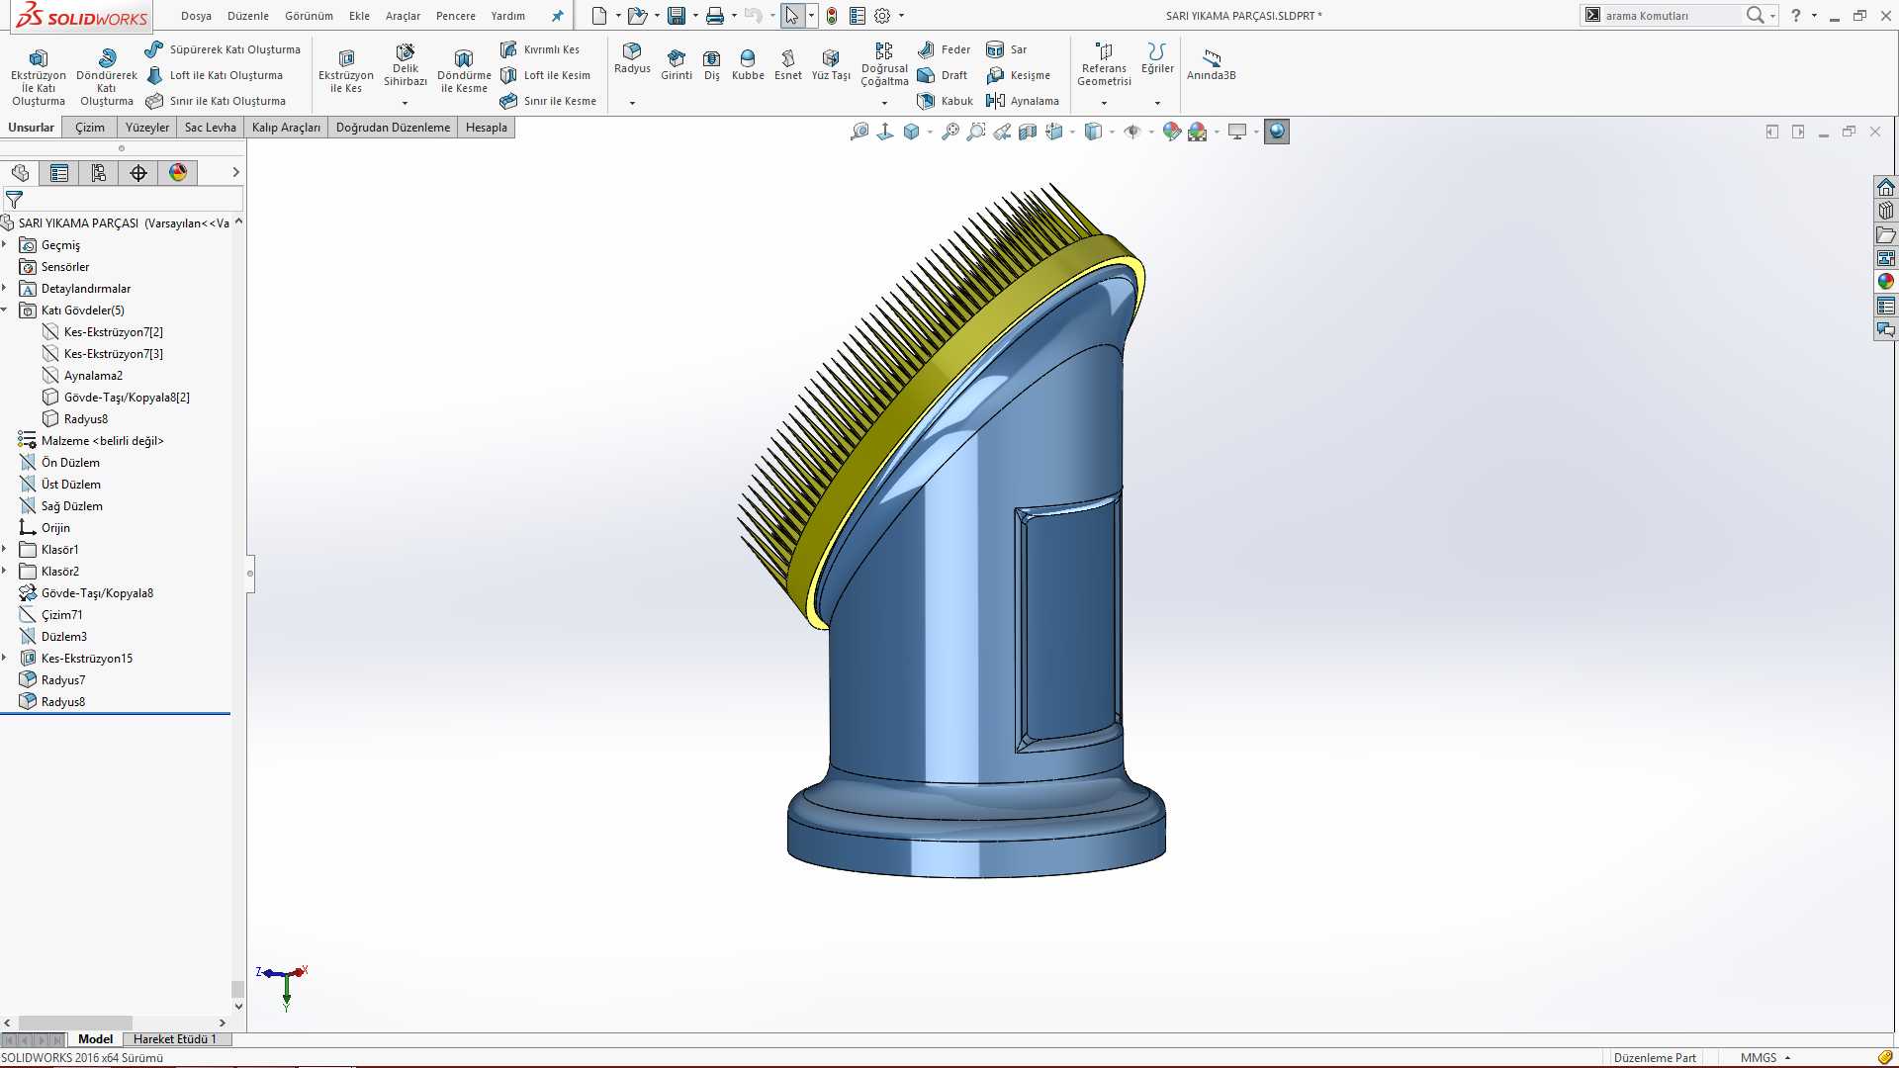Open Anında3B tool
Viewport: 1899px width, 1068px height.
(x=1212, y=64)
